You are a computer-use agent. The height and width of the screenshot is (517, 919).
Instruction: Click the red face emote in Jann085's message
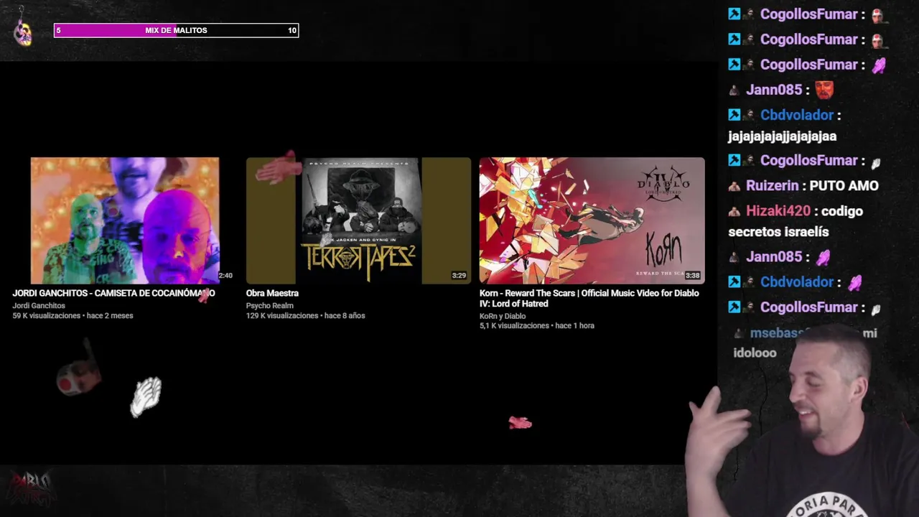coord(824,90)
